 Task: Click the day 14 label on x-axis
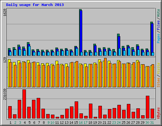point(71,123)
